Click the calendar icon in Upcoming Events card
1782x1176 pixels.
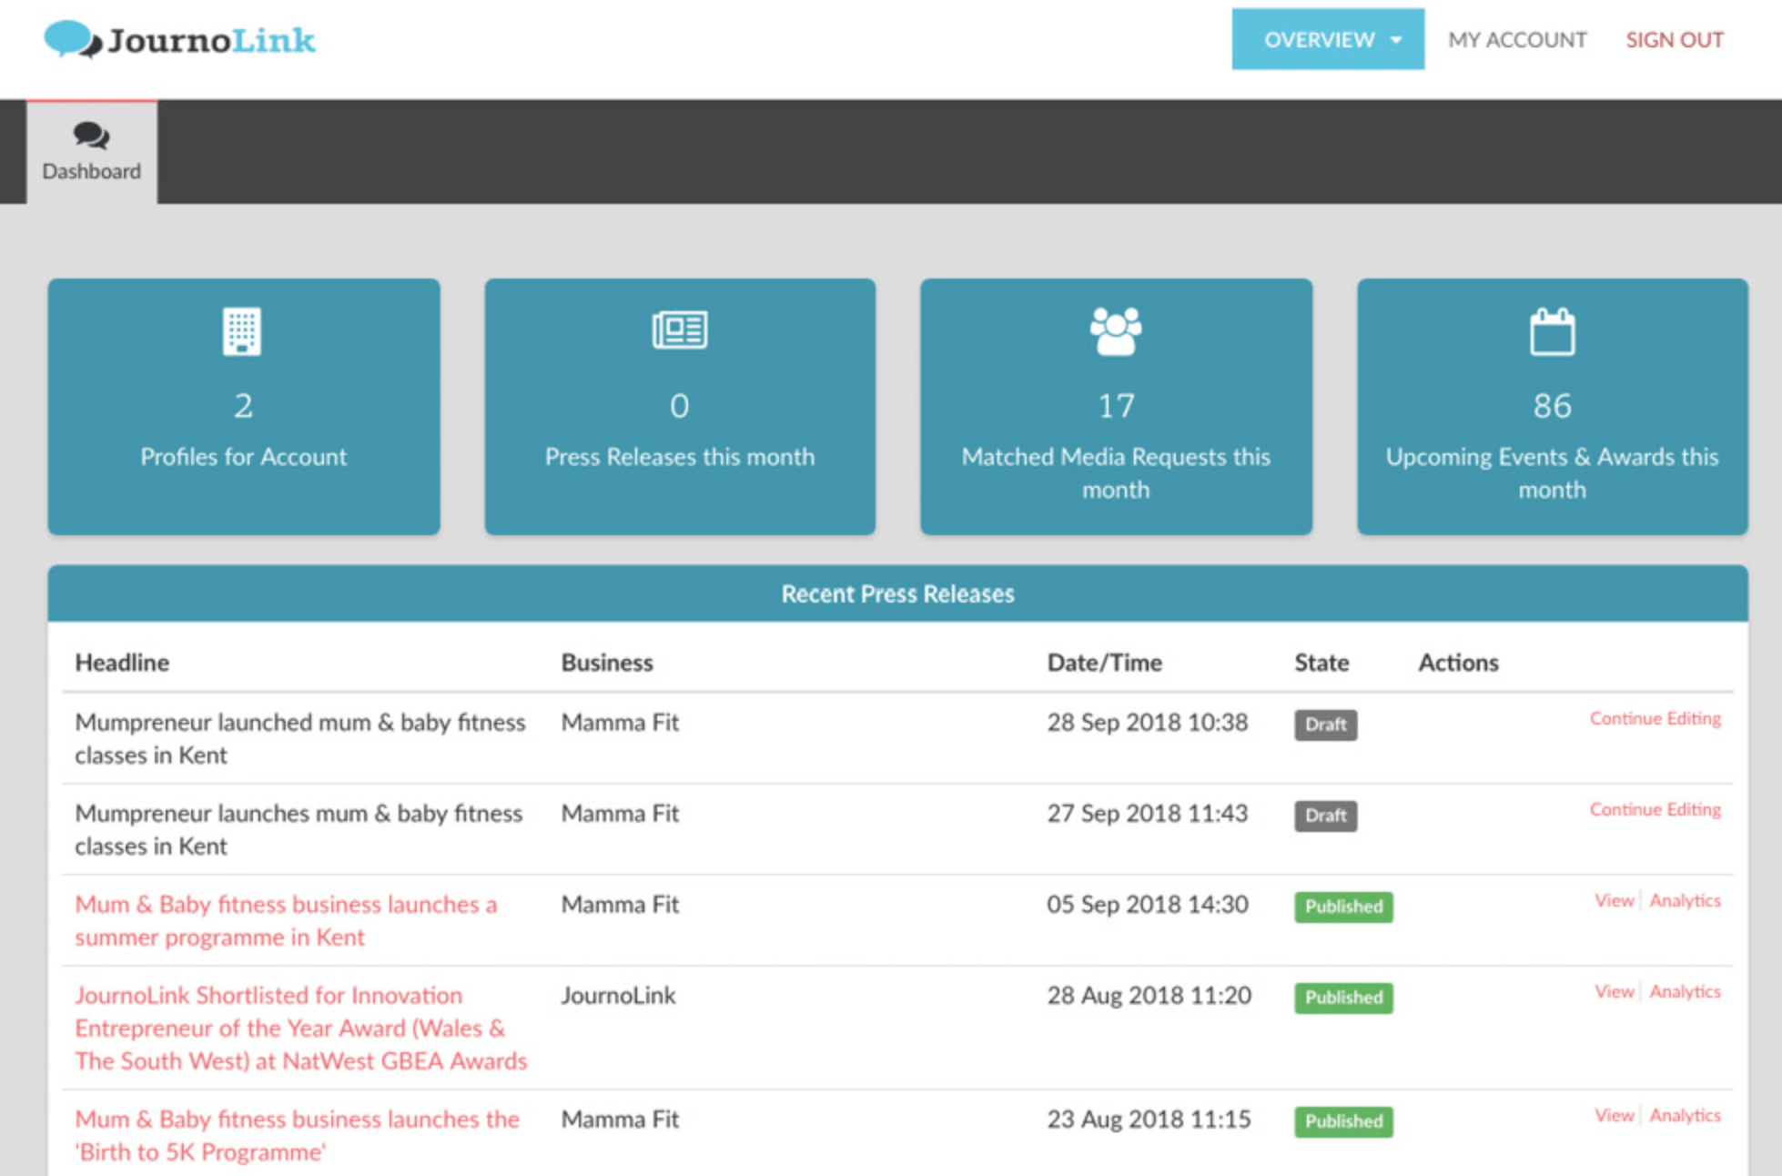[1552, 331]
